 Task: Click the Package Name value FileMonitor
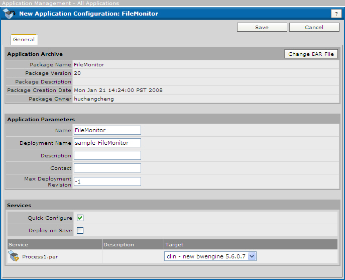89,64
